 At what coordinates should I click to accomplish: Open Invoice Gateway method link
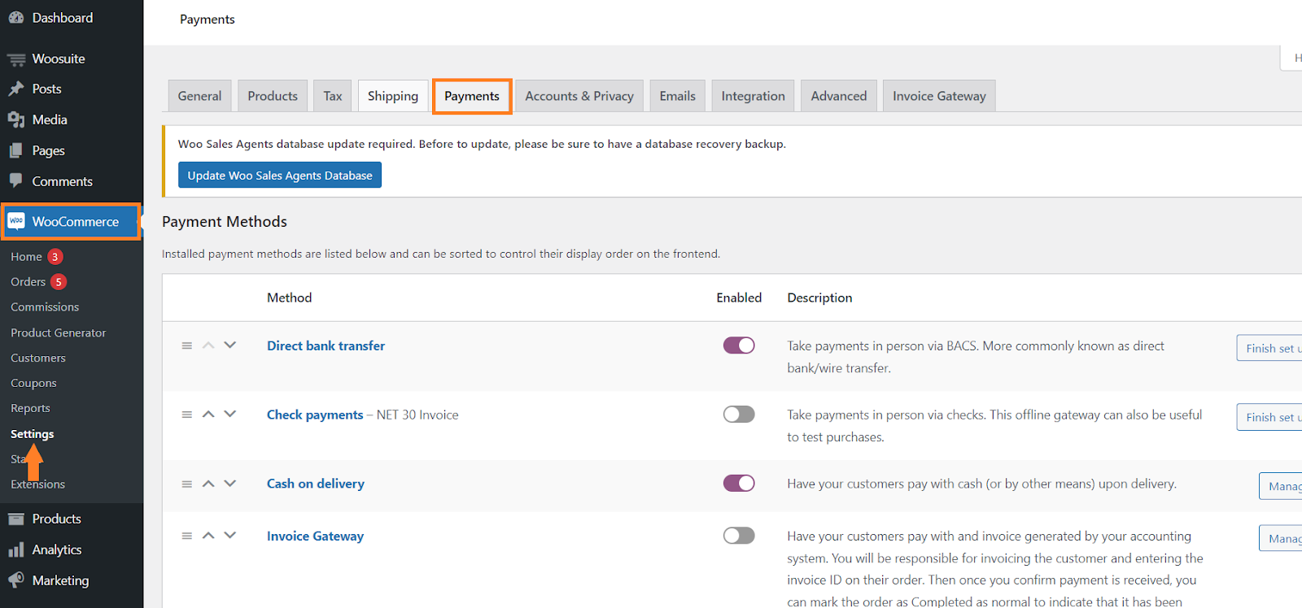click(x=315, y=536)
